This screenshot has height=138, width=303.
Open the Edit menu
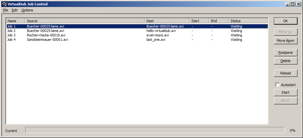pos(15,10)
